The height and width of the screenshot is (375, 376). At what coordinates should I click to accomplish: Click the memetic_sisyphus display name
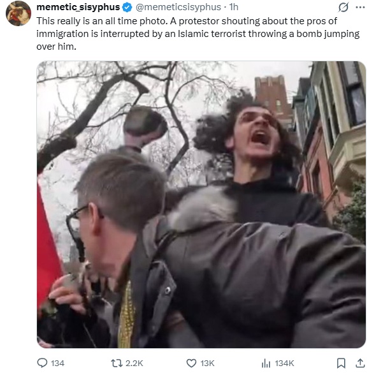pos(78,7)
